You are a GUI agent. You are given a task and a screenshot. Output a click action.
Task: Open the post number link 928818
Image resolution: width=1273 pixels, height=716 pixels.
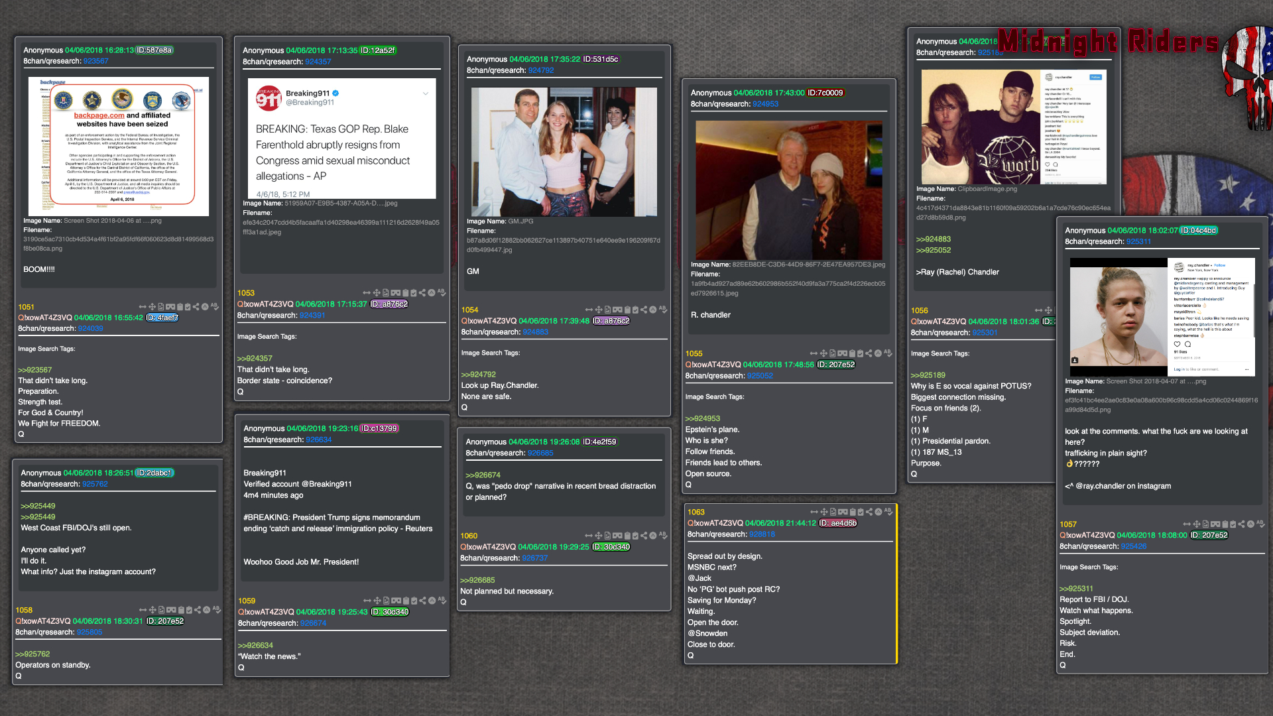(762, 534)
